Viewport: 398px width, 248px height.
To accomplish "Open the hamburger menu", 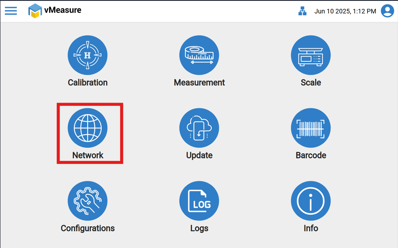I will coord(11,11).
